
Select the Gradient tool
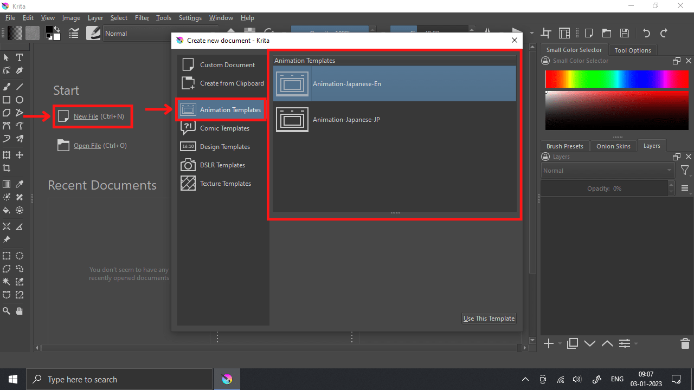coord(7,184)
